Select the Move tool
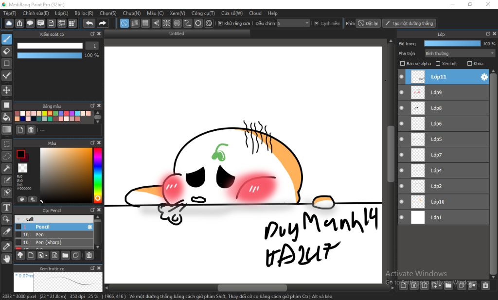The height and width of the screenshot is (300, 498). click(x=7, y=90)
